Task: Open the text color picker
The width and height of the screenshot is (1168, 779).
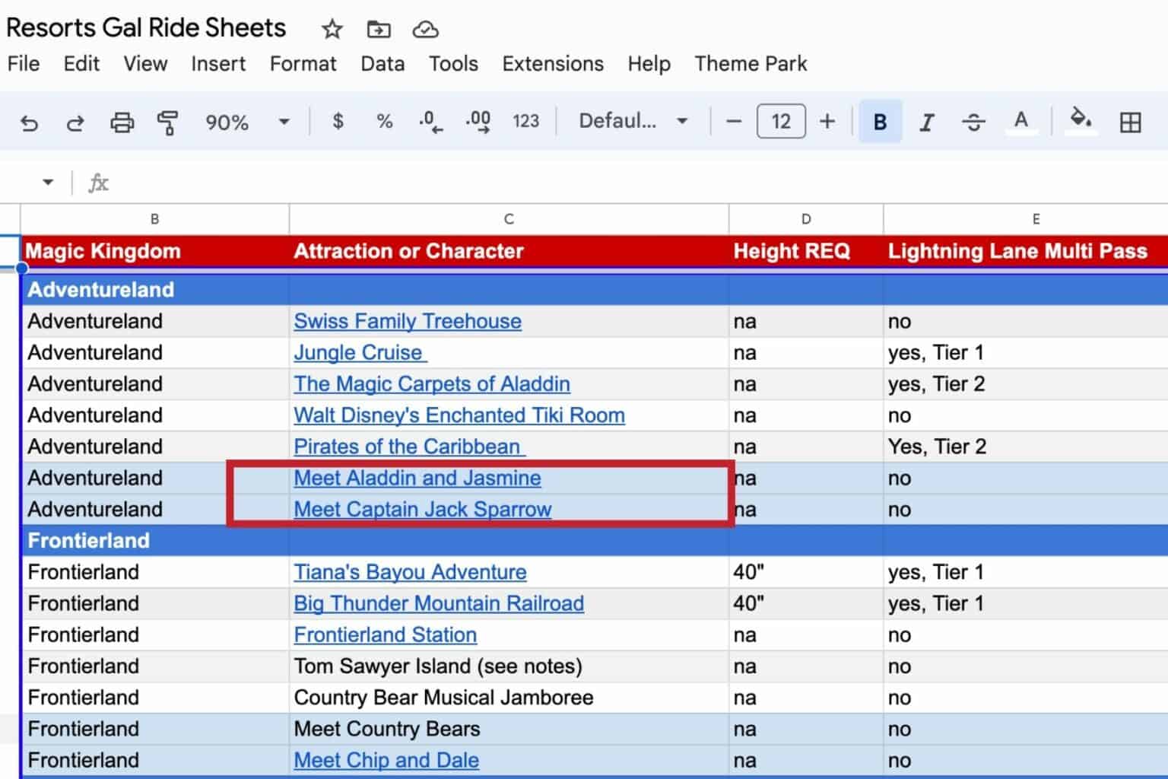Action: [x=1022, y=122]
